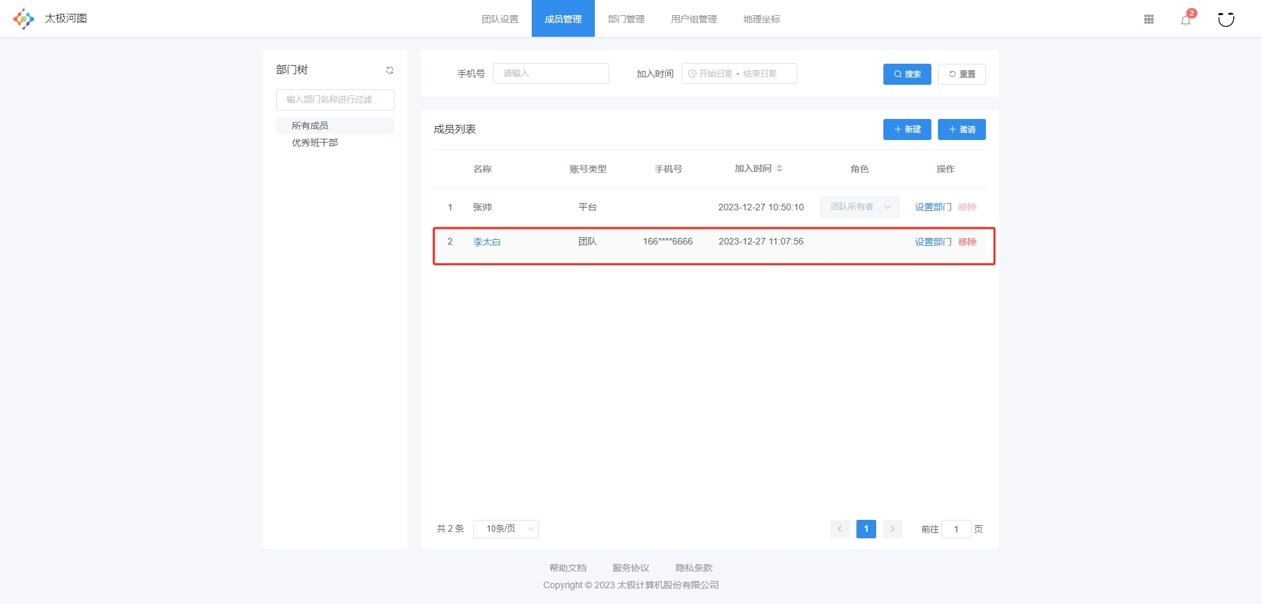This screenshot has height=604, width=1262.
Task: Open the 部门管理 tab
Action: [x=626, y=19]
